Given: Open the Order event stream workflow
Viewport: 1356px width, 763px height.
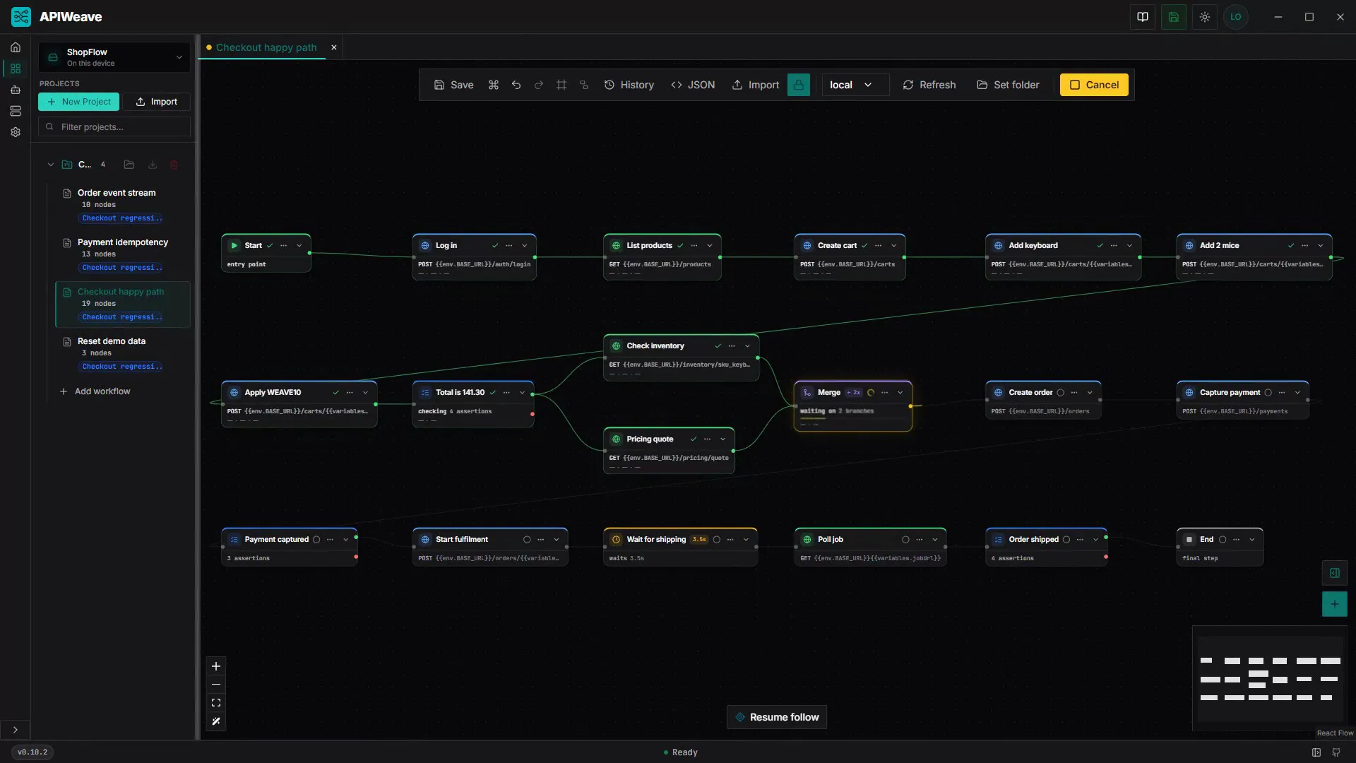Looking at the screenshot, I should coord(123,205).
